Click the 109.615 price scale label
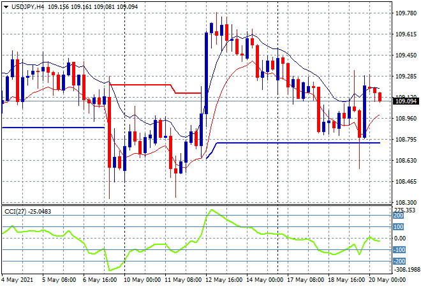Viewport: 421px width, 287px height. point(406,34)
